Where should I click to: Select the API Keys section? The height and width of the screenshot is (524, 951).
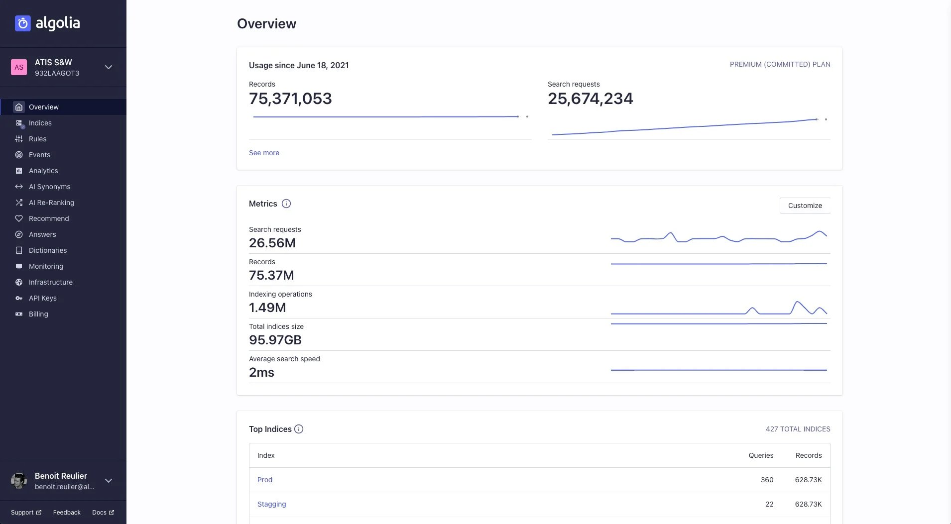click(x=43, y=298)
